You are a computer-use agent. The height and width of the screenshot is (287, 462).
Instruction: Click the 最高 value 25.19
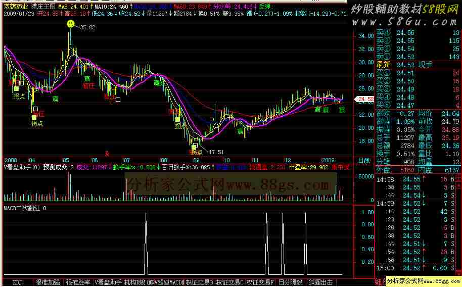point(450,137)
